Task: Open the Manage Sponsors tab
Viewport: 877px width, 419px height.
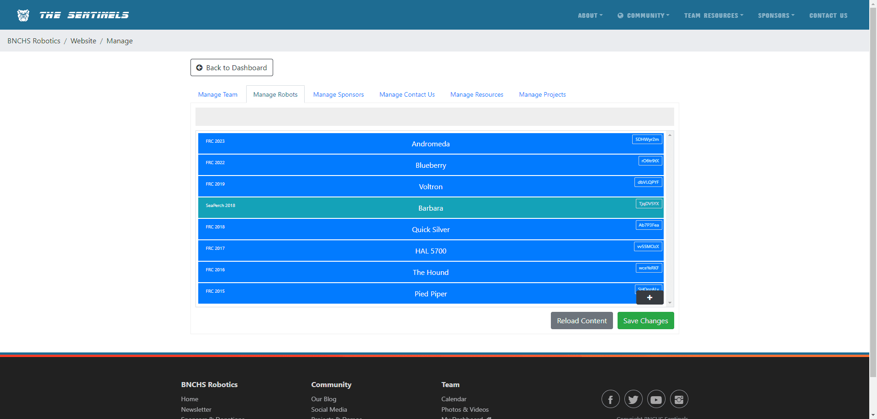Action: tap(338, 94)
